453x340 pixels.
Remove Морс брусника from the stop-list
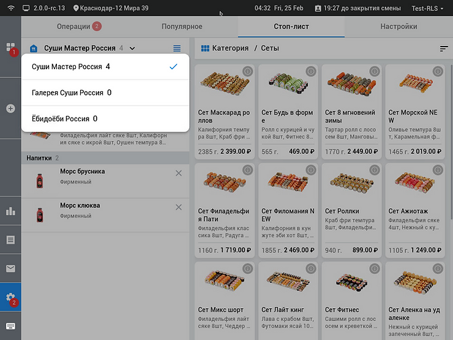pyautogui.click(x=178, y=173)
